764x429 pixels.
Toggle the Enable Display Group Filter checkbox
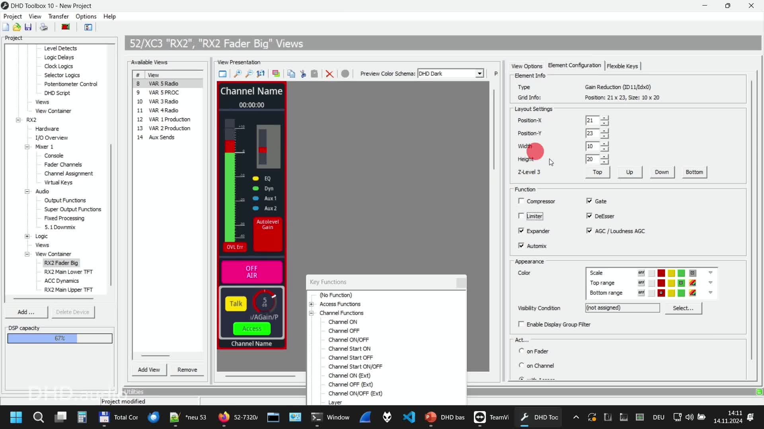521,324
